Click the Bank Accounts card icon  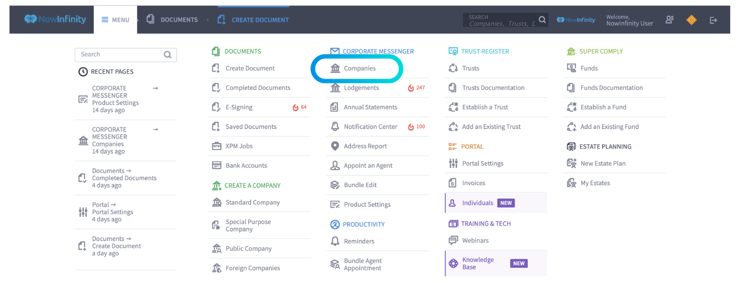(x=216, y=166)
